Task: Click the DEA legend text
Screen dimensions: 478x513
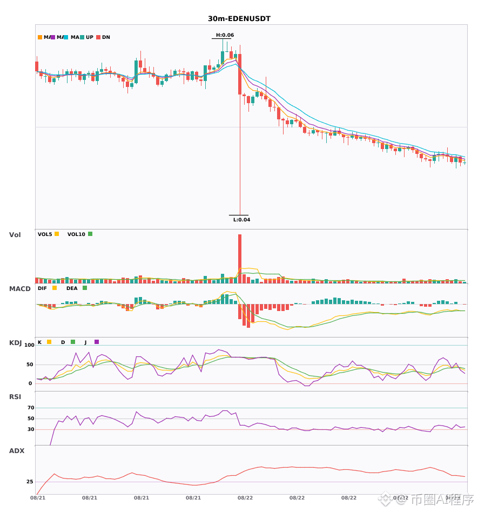Action: pos(72,288)
